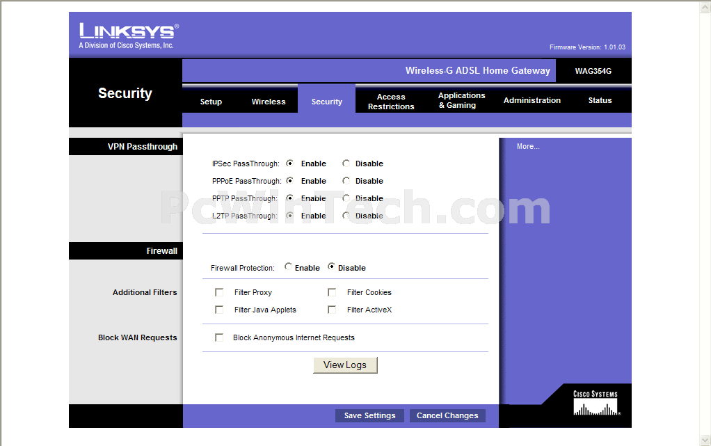
Task: Enable L2TP PassThrough
Action: (289, 216)
